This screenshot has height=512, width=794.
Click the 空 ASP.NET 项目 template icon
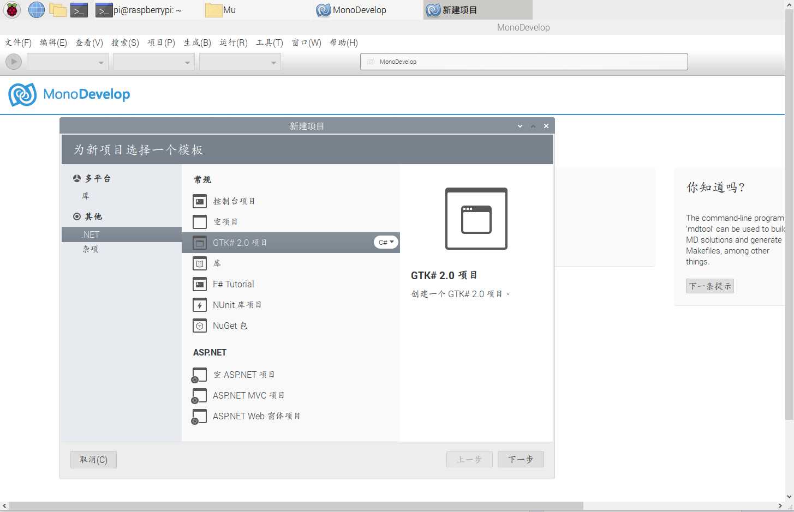point(199,375)
